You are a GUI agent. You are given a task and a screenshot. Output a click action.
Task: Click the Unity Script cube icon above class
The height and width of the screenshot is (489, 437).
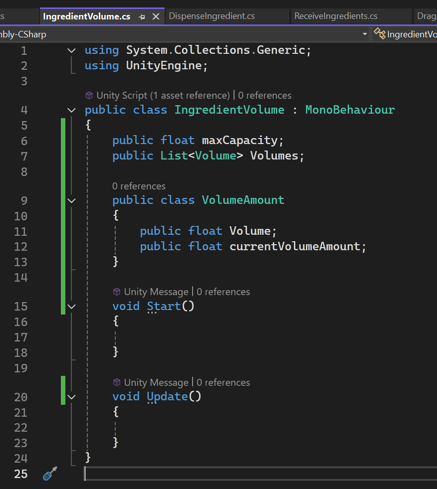(x=89, y=95)
